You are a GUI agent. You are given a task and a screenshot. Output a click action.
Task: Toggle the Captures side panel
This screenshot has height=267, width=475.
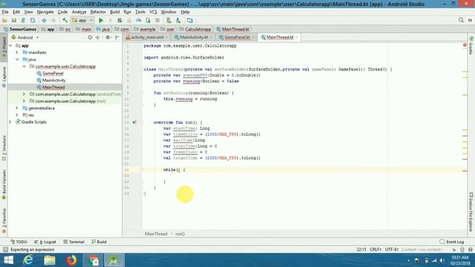(4, 77)
